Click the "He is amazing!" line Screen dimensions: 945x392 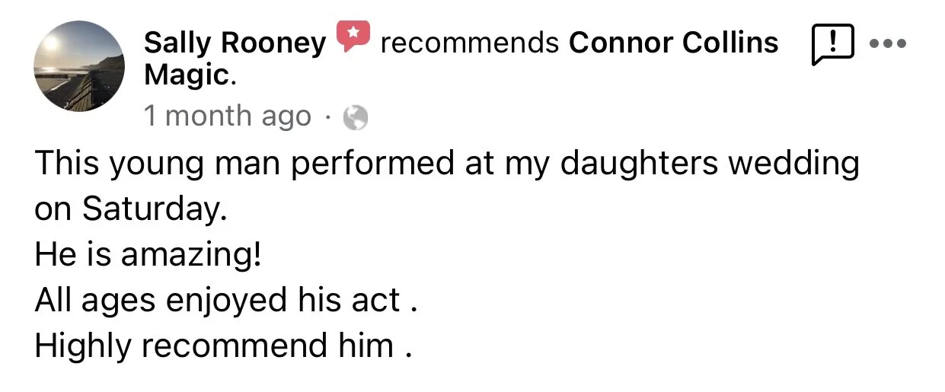coord(148,255)
